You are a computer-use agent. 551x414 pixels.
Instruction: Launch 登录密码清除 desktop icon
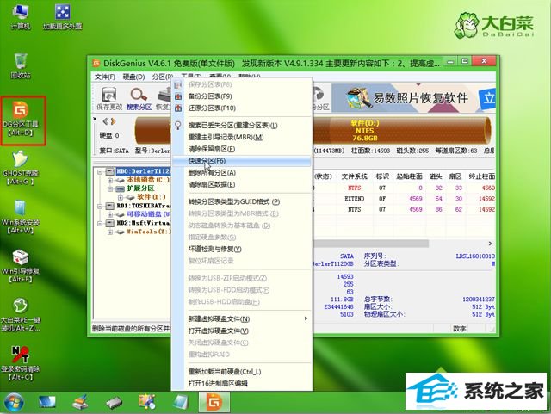tap(21, 364)
